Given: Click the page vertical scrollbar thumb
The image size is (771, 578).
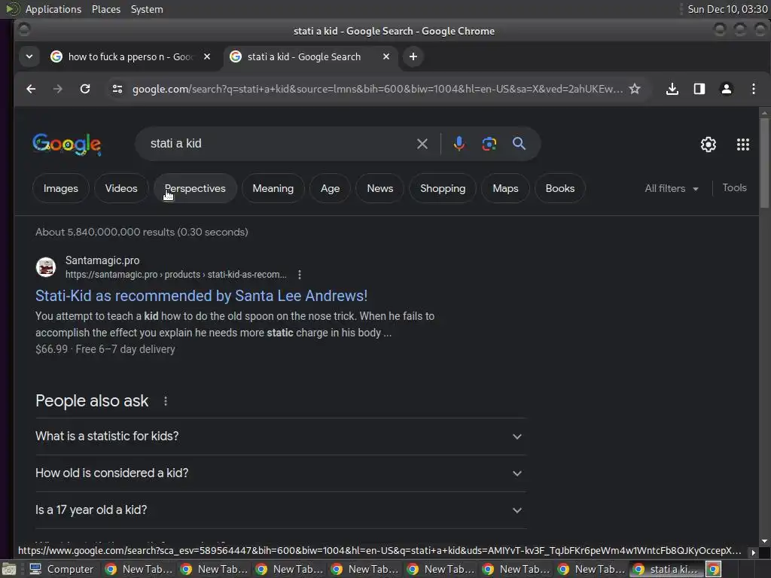Looking at the screenshot, I should (x=764, y=163).
